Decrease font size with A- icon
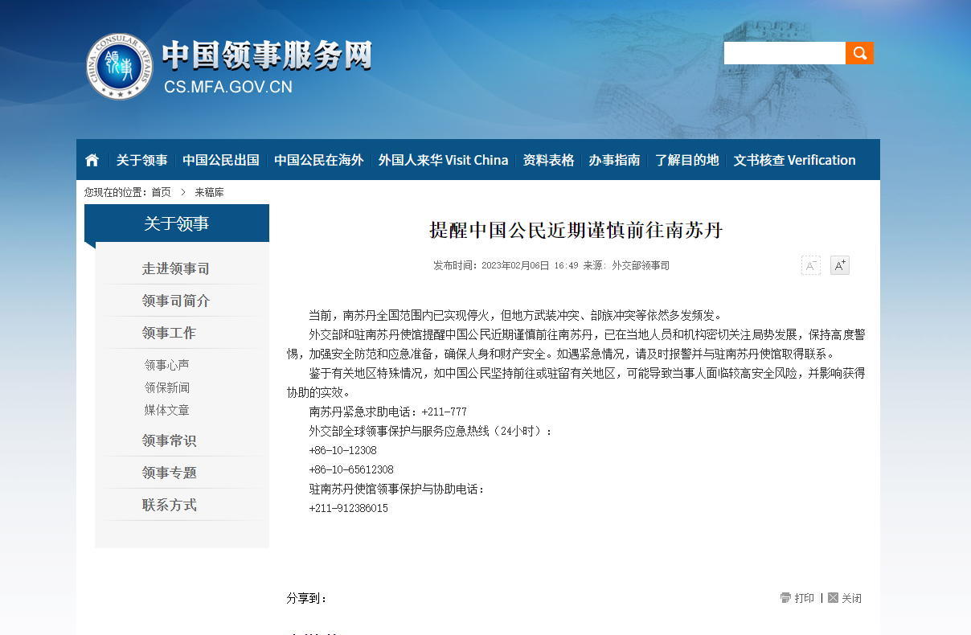The image size is (971, 635). coord(810,265)
